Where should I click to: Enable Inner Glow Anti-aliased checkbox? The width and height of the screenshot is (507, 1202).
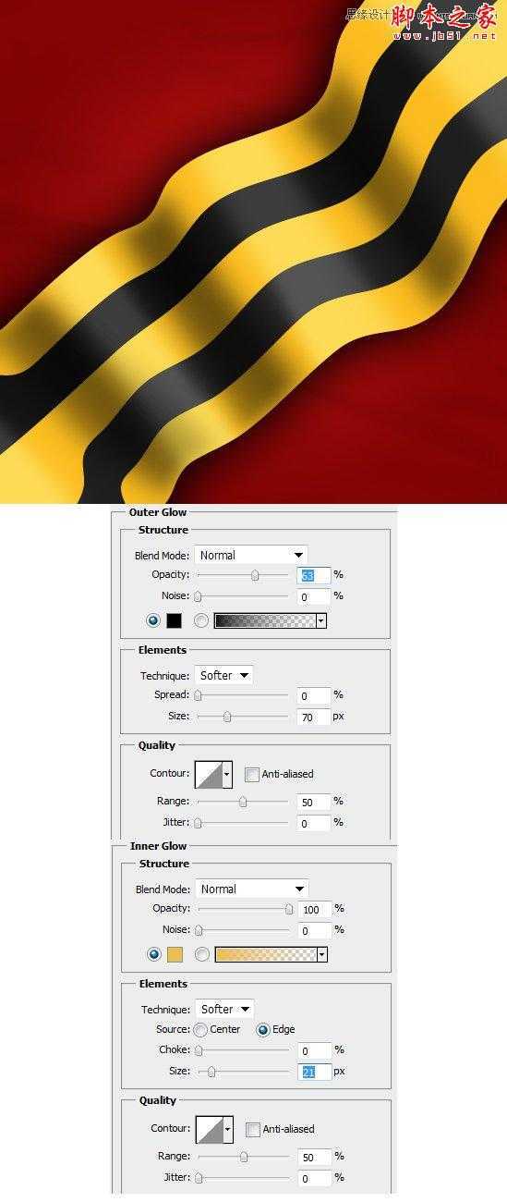(x=253, y=1129)
